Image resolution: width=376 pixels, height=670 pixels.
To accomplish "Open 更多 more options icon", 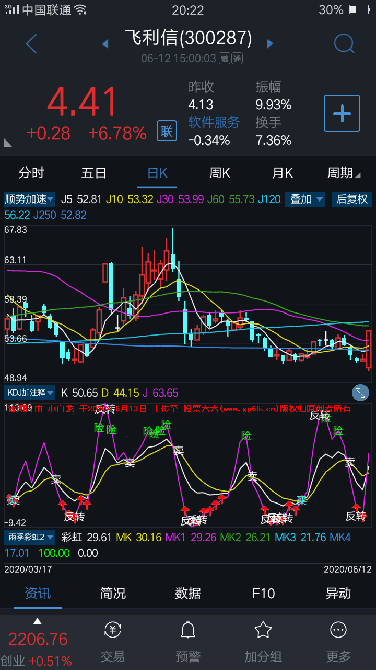I will 338,630.
